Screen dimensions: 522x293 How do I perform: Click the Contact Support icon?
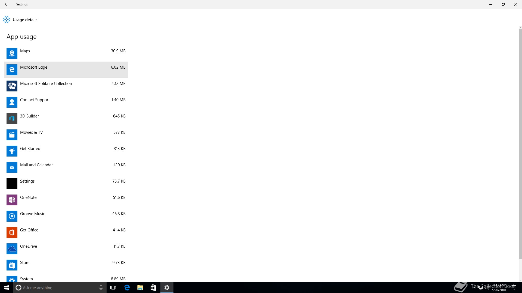12,102
